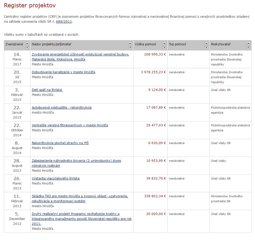Open the Skládka TKO pre mesto Hnúšťa project
This screenshot has height=240, width=255.
coord(80,196)
